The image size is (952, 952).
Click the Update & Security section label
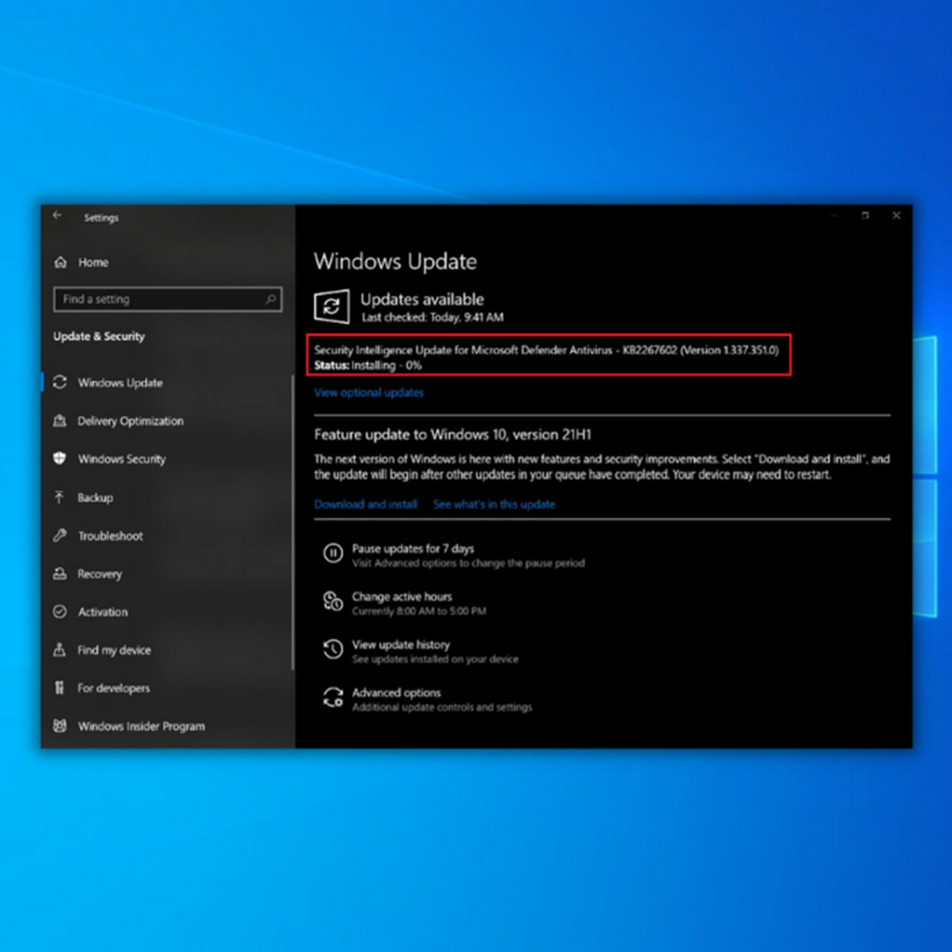click(99, 336)
